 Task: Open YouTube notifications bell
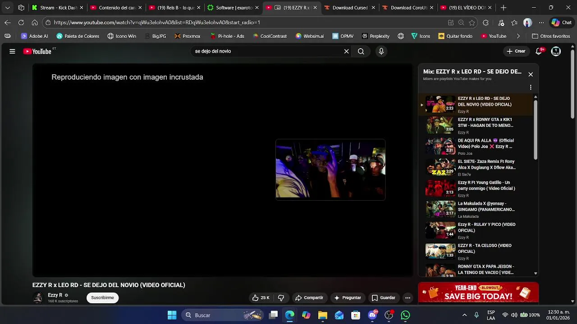pyautogui.click(x=539, y=51)
